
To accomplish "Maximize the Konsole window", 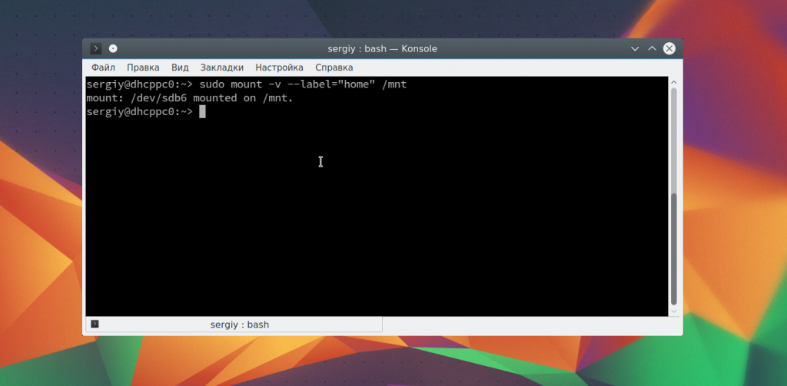I will tap(652, 48).
